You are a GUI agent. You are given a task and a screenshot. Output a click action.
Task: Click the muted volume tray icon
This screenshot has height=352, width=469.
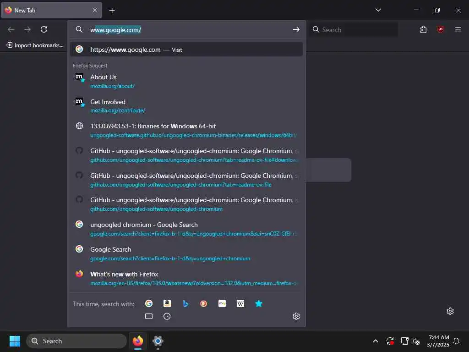tap(416, 341)
